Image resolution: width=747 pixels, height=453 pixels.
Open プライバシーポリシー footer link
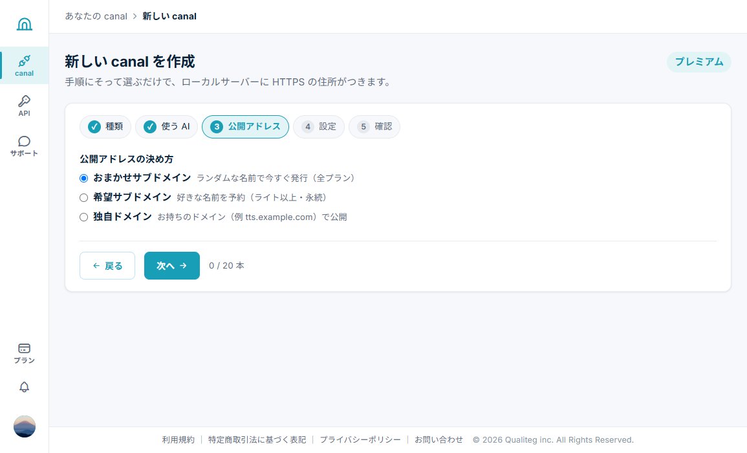point(360,439)
